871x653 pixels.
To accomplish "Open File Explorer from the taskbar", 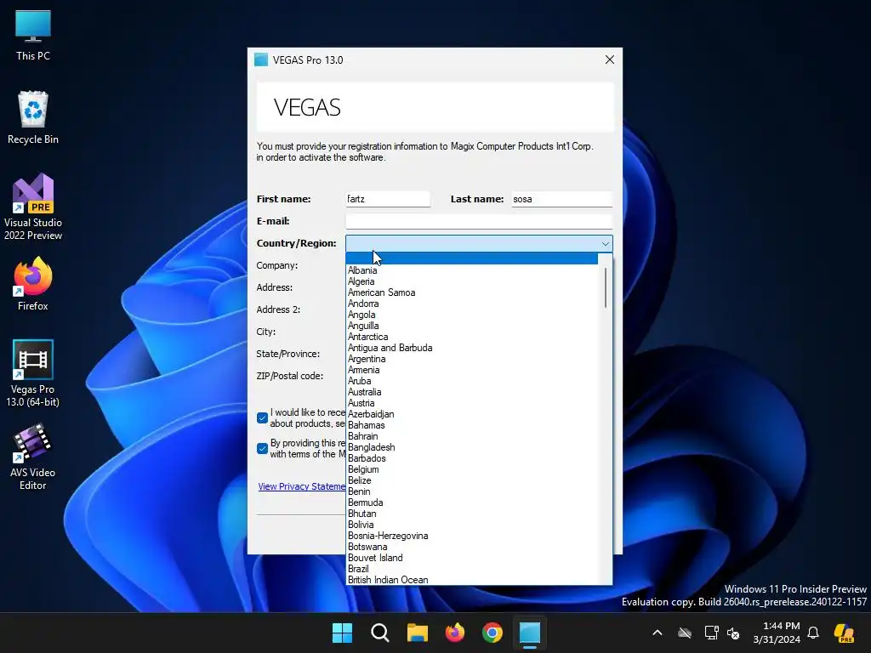I will point(417,633).
